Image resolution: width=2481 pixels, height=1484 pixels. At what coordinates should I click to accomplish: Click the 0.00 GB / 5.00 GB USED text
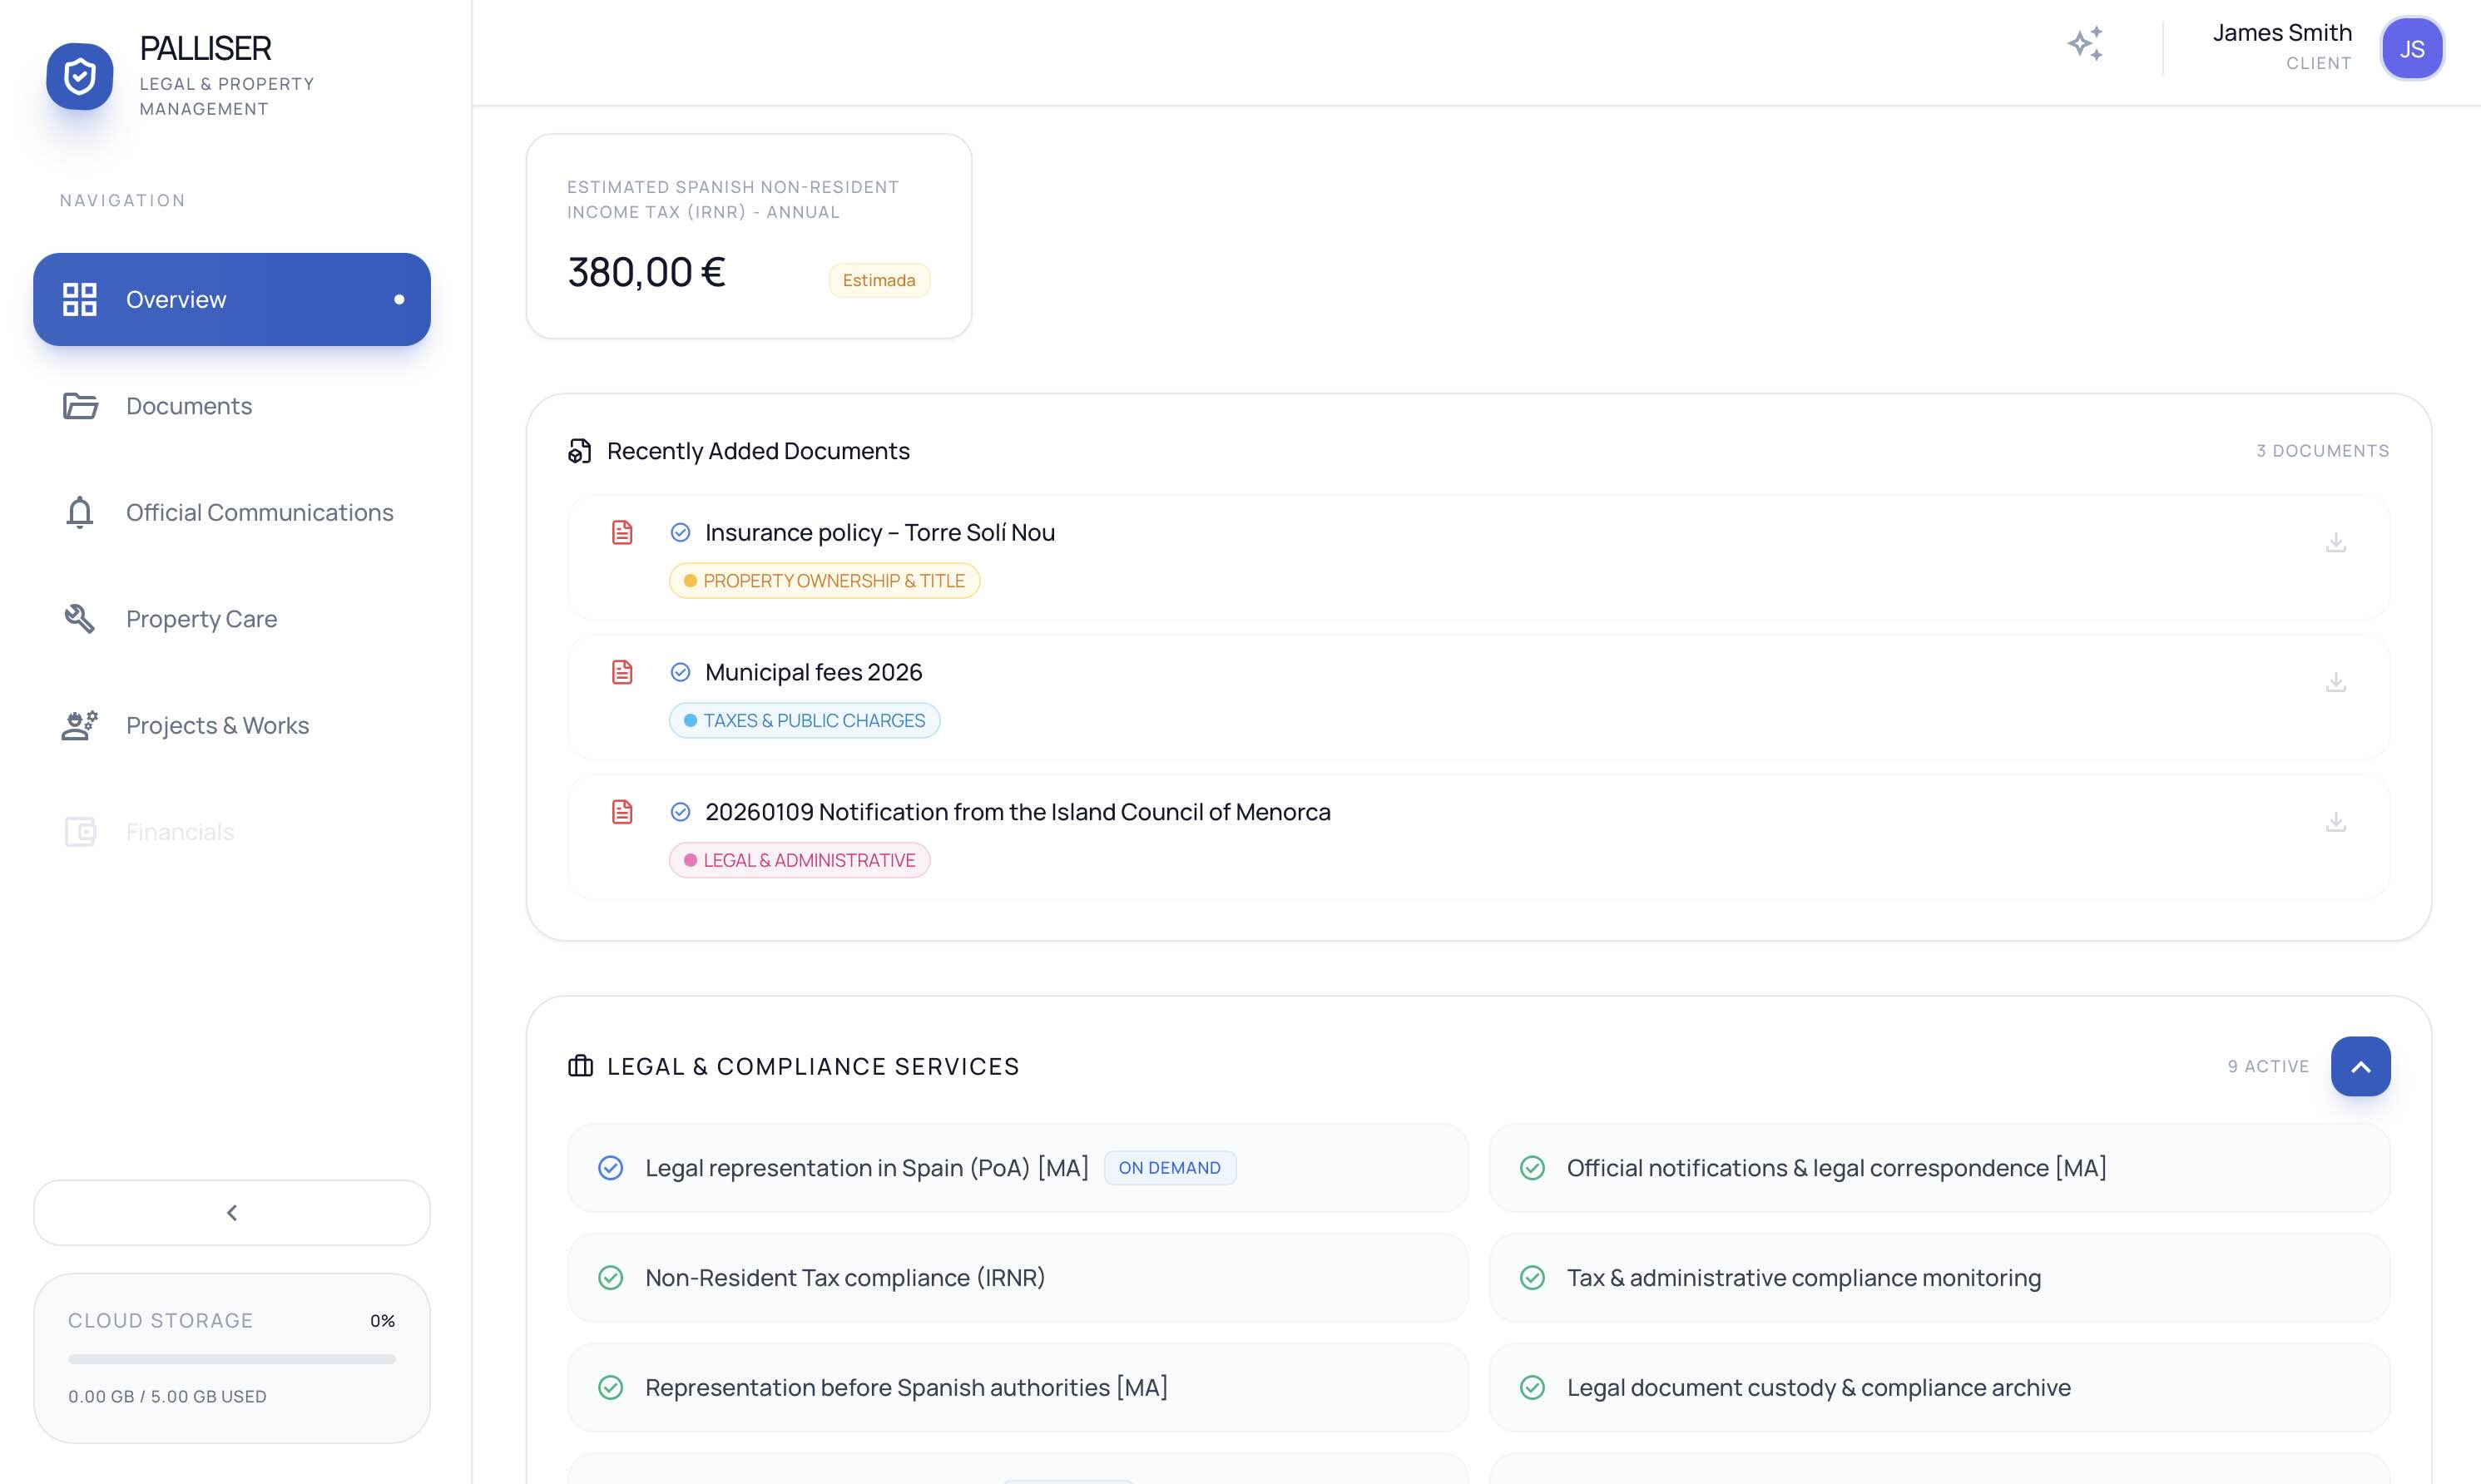point(167,1397)
